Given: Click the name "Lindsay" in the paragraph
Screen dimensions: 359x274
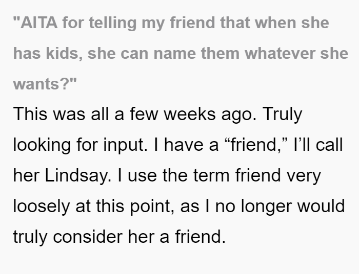Looking at the screenshot, I should [78, 175].
